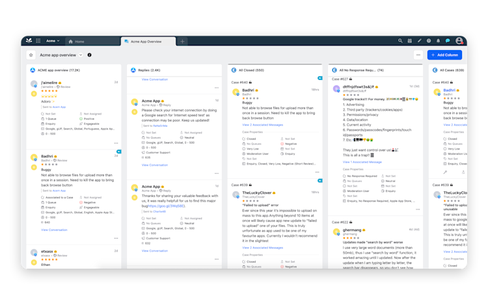Click the Case #622 label

pos(340,222)
